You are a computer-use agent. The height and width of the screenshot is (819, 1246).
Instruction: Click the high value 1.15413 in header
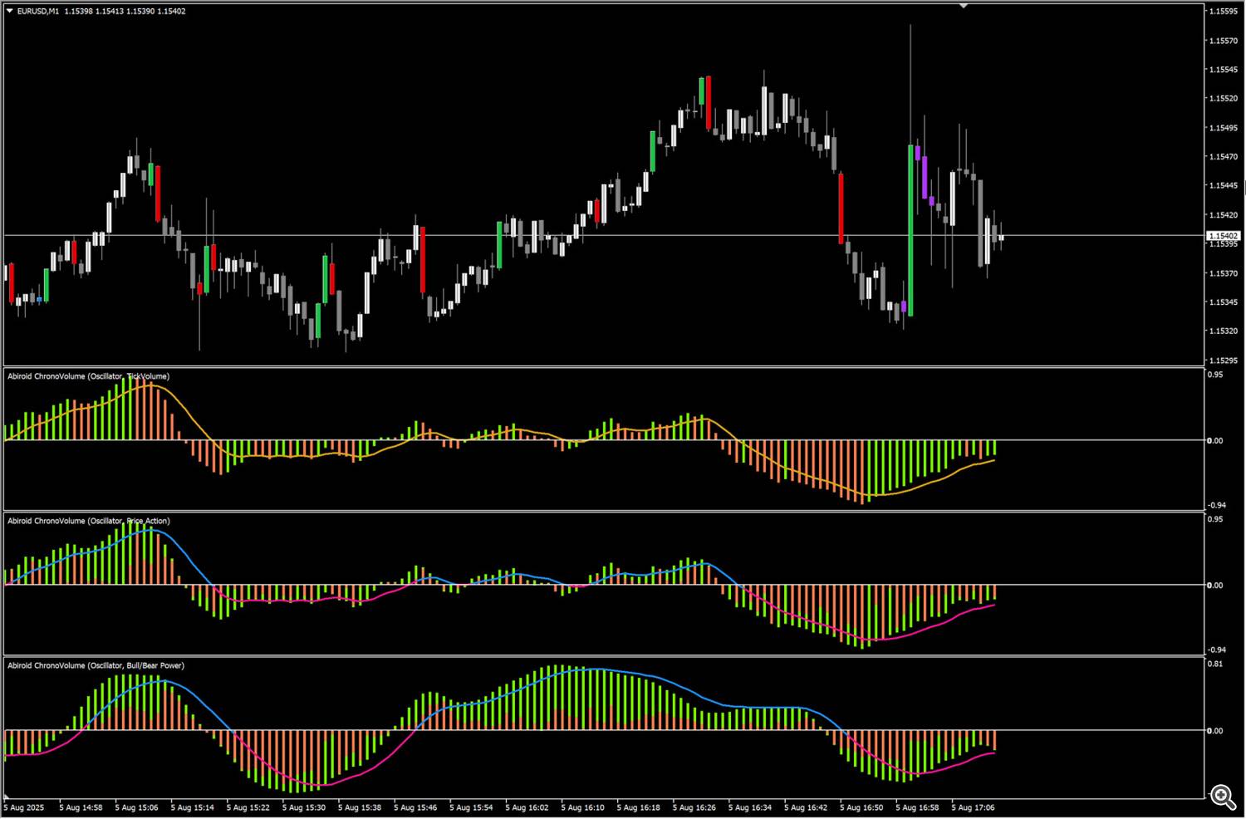(109, 12)
